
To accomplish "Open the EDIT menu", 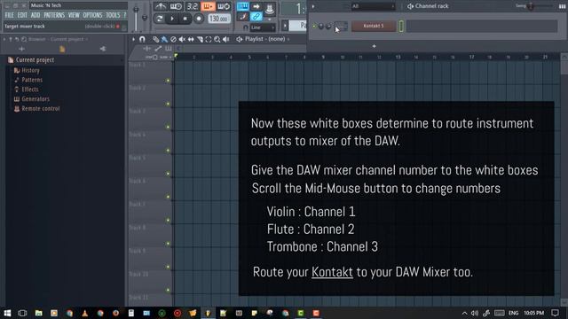I will 22,15.
